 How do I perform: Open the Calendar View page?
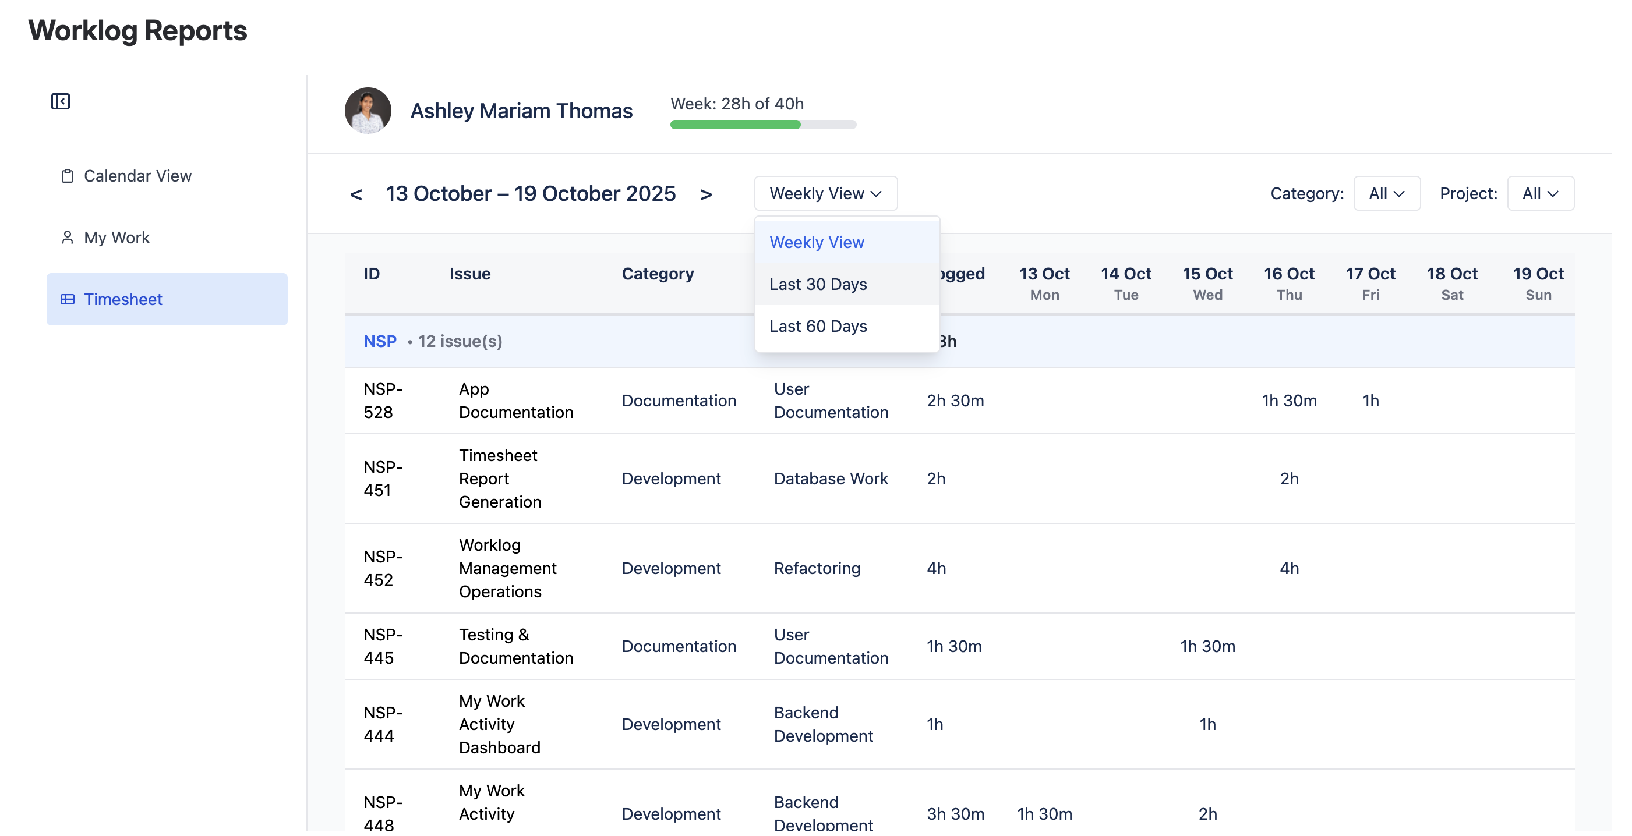[x=137, y=176]
